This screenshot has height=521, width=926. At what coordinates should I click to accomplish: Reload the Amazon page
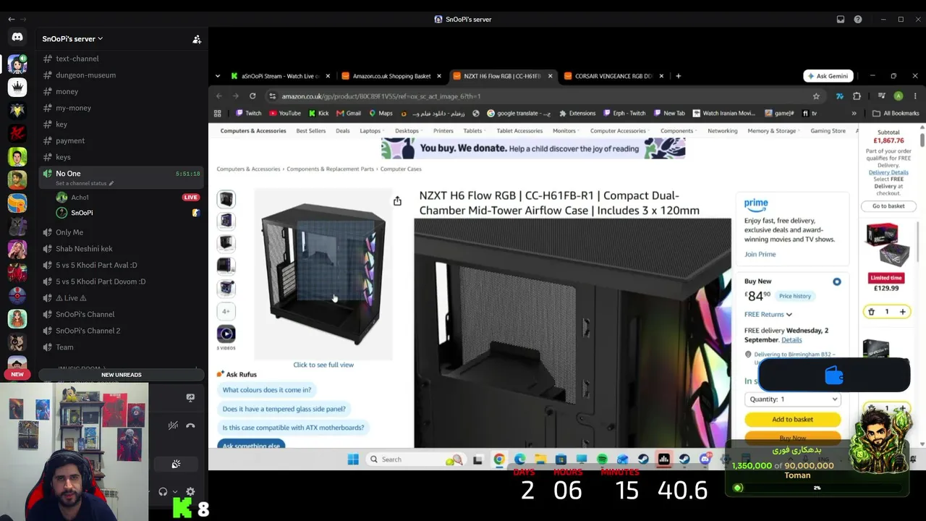(x=252, y=96)
